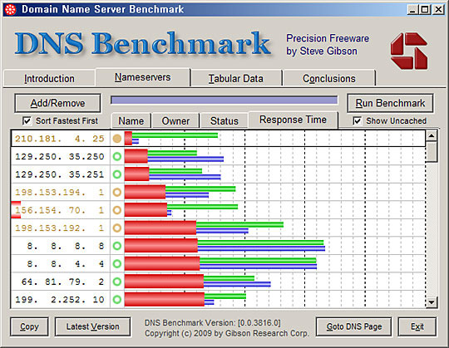Image resolution: width=449 pixels, height=348 pixels.
Task: Click the DNS Benchmark title bar app icon
Action: 11,9
